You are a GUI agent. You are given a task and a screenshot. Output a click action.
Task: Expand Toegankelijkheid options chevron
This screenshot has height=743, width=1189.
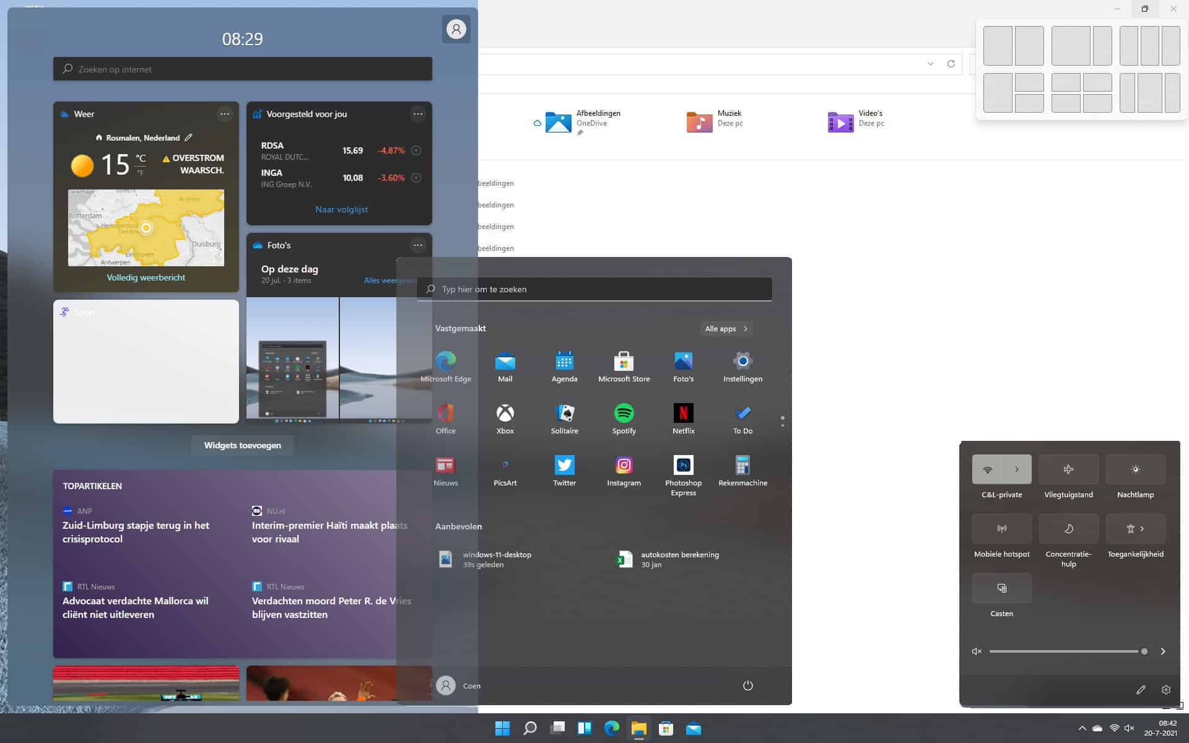pos(1143,529)
